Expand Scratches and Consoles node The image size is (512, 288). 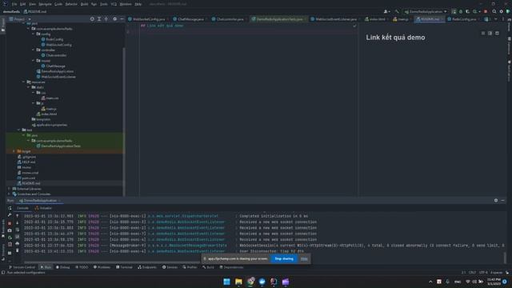[x=9, y=194]
